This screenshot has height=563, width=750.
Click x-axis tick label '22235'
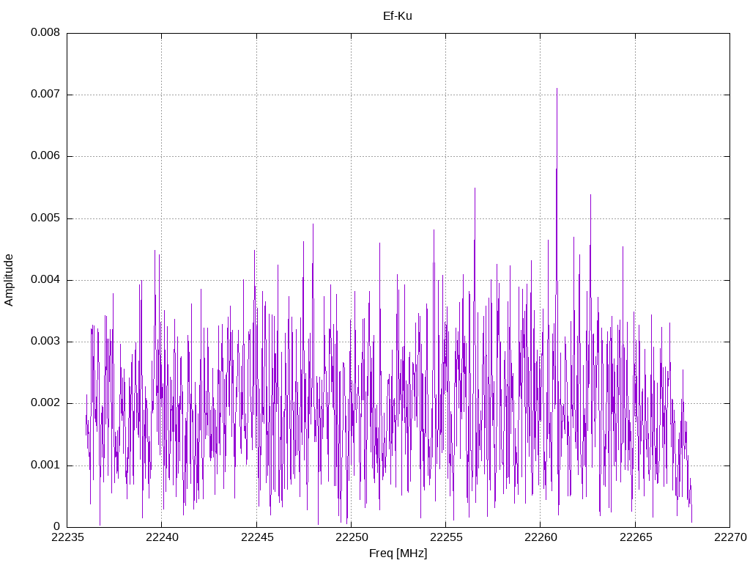pos(67,537)
